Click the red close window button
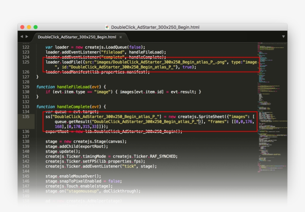The height and width of the screenshot is (212, 305). (x=22, y=27)
